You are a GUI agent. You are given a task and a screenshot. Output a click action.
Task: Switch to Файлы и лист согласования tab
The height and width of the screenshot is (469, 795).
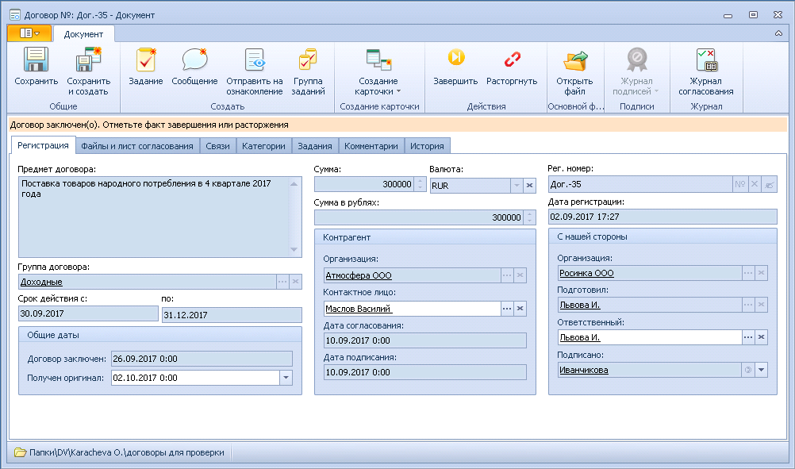coord(137,146)
